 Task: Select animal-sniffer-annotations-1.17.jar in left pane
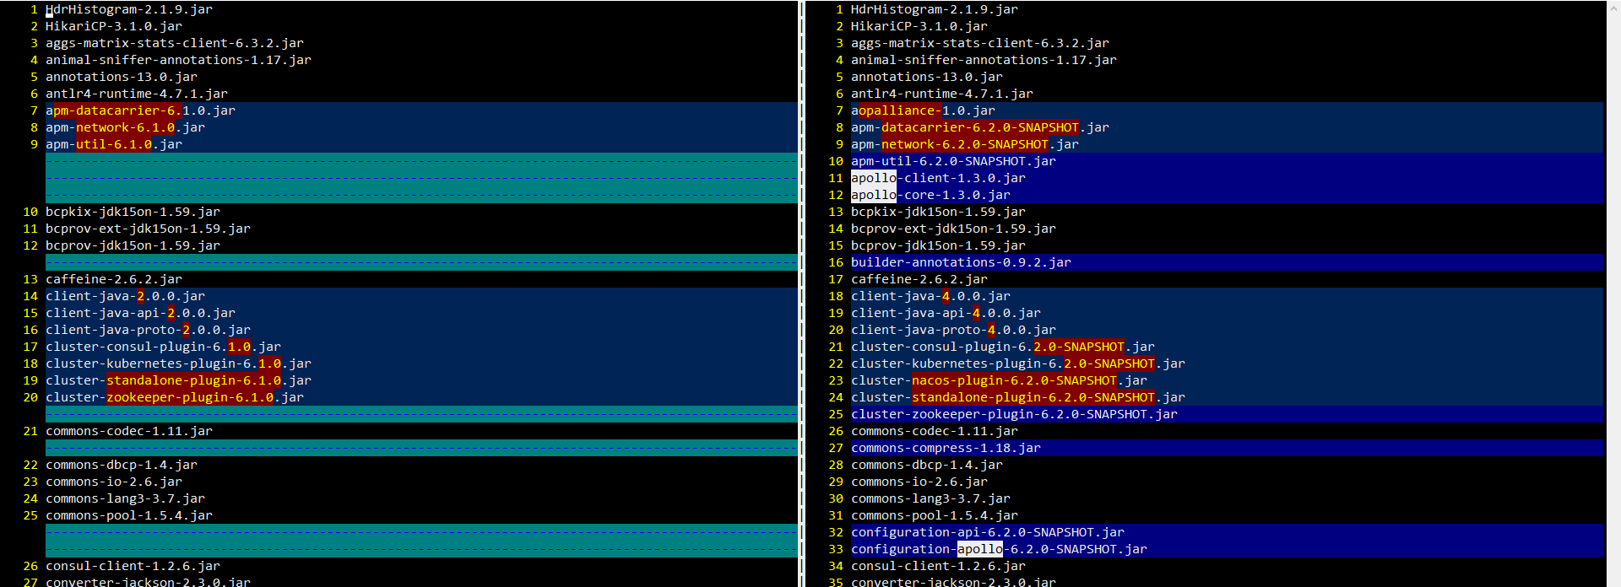click(x=178, y=60)
